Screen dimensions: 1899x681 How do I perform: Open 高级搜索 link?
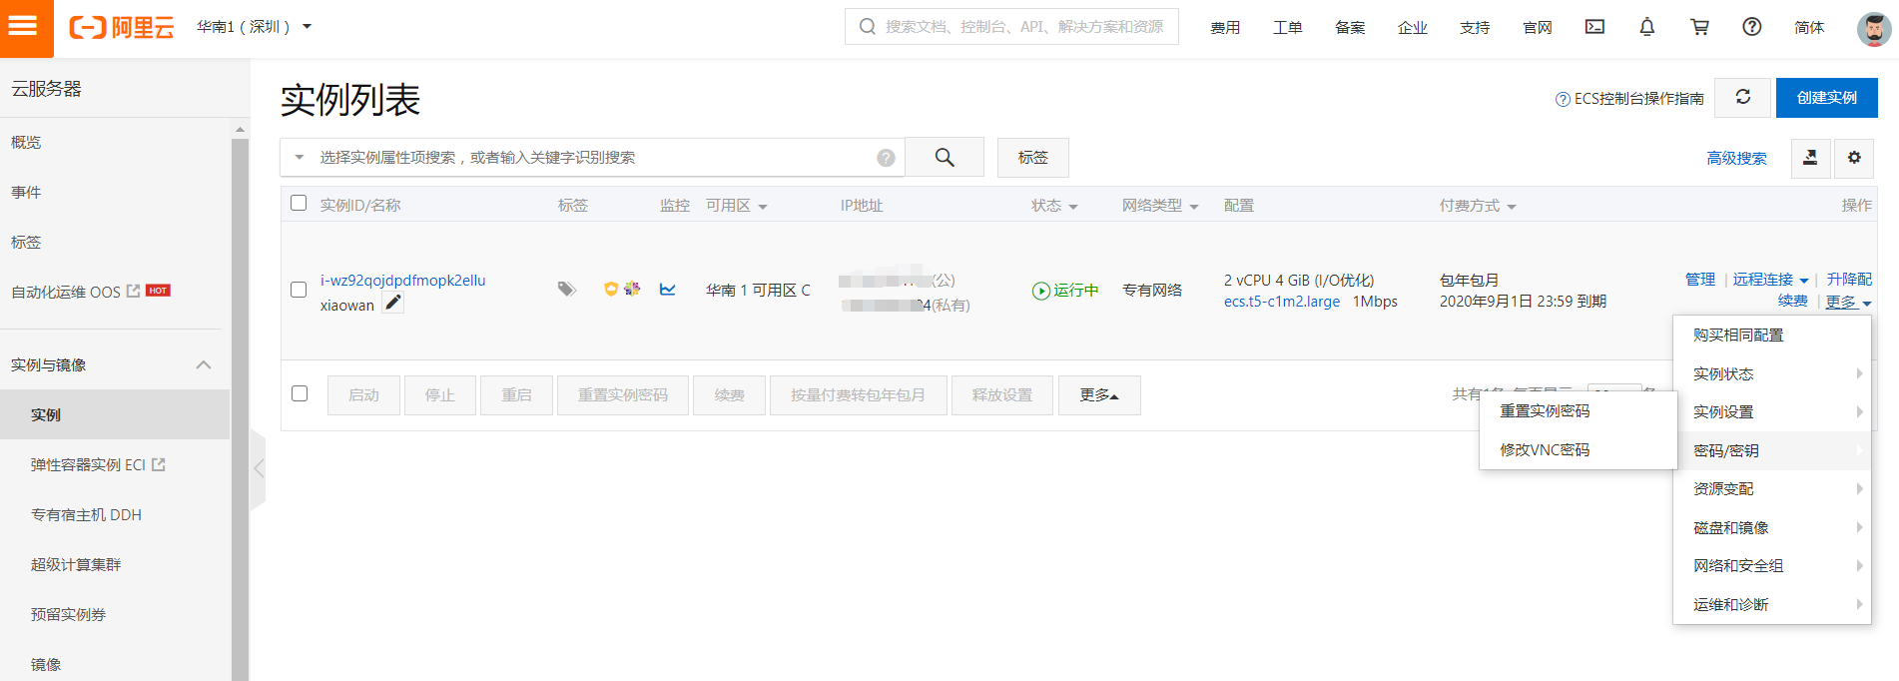tap(1736, 158)
